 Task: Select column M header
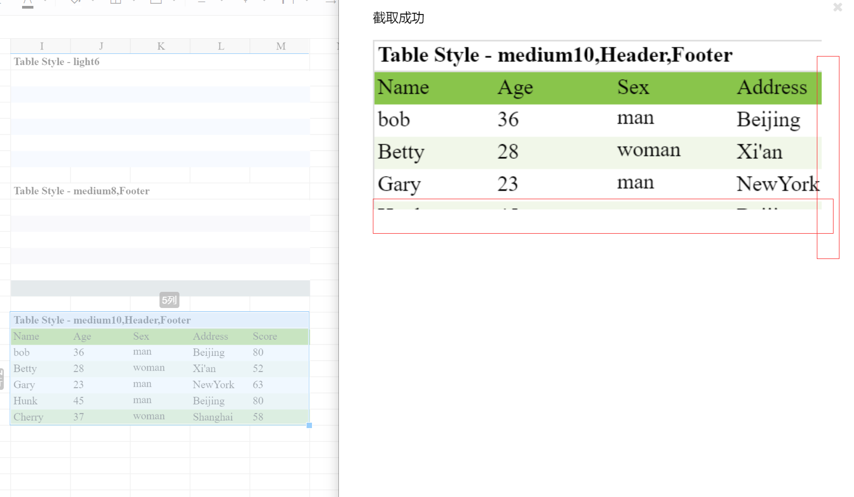tap(280, 46)
